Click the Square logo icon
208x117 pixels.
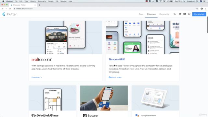pyautogui.click(x=85, y=116)
